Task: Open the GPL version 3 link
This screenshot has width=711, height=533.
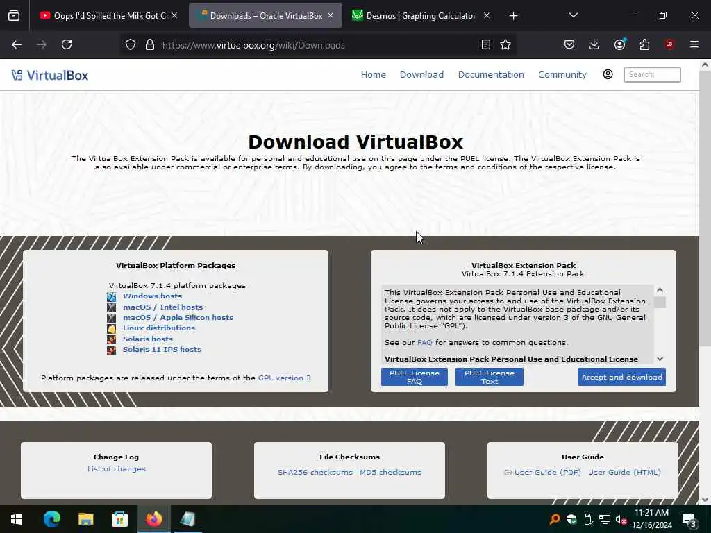Action: pyautogui.click(x=284, y=378)
